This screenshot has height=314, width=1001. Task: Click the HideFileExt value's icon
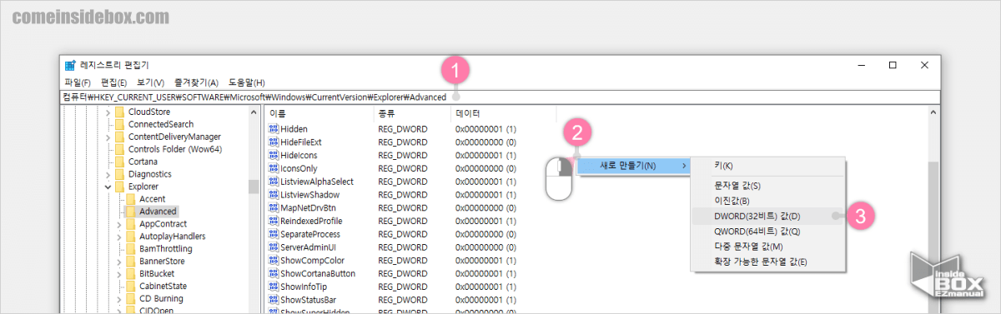point(274,142)
